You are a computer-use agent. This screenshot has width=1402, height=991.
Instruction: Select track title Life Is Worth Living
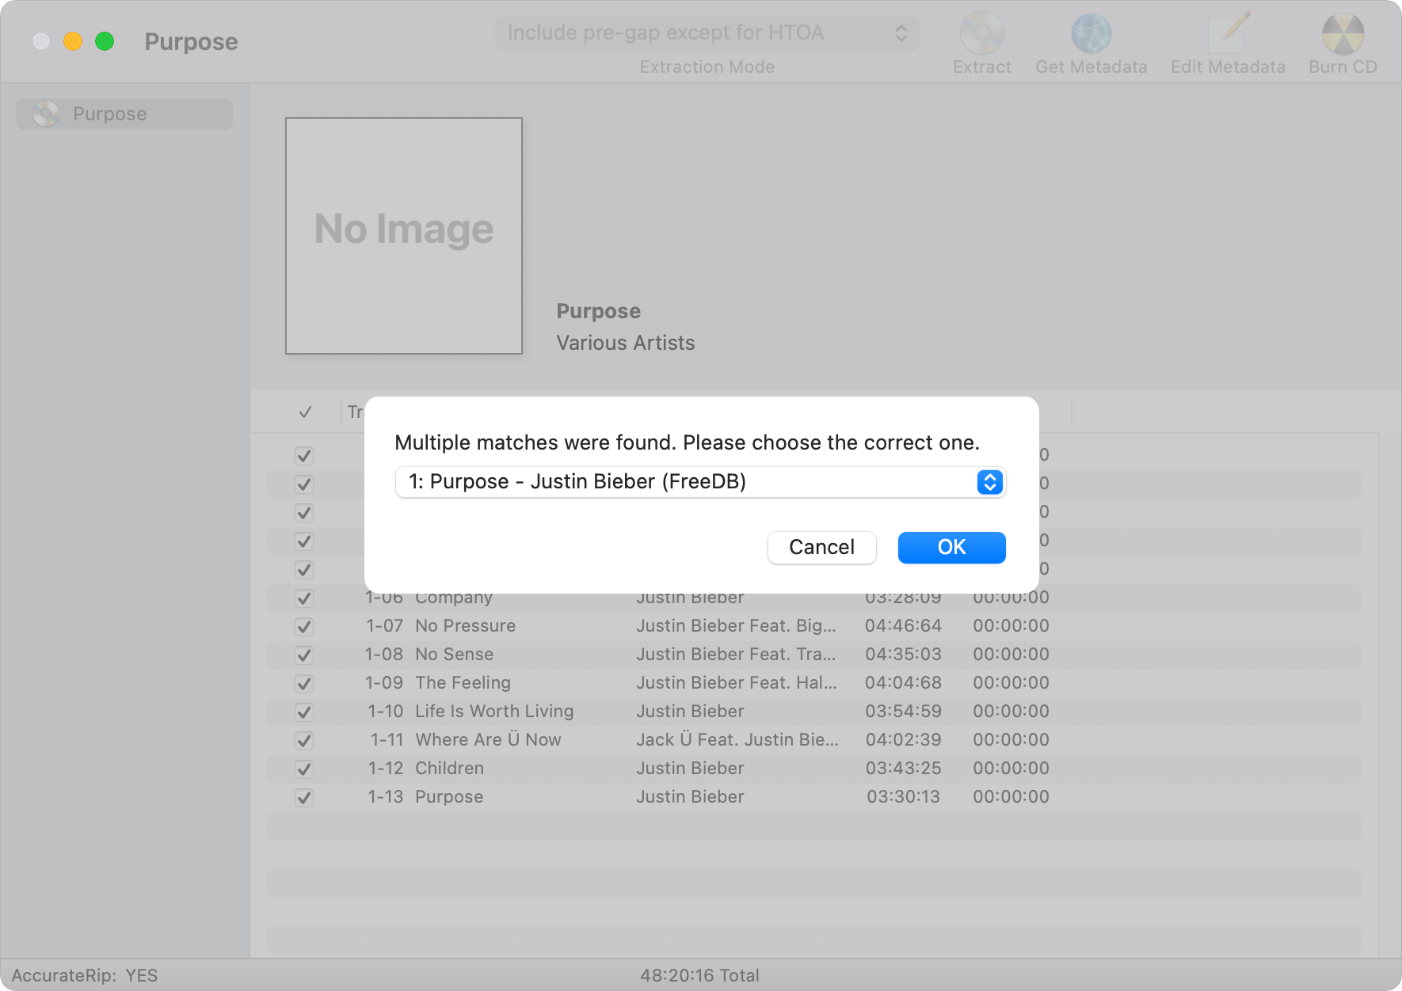pyautogui.click(x=494, y=712)
